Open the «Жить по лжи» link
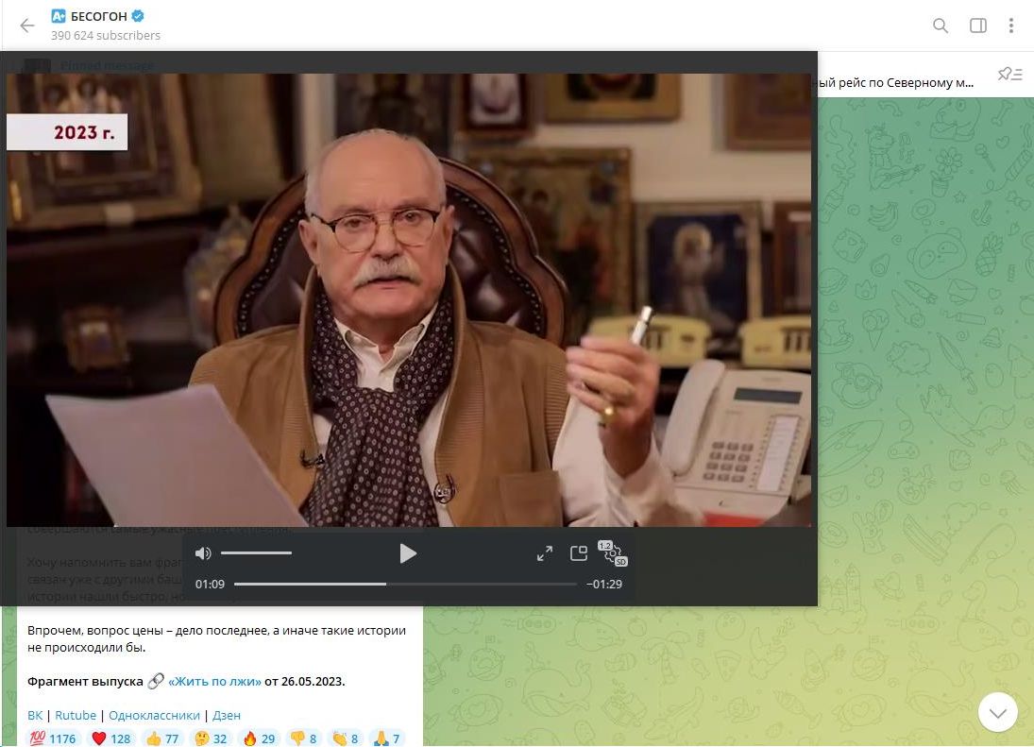The image size is (1034, 747). 214,681
